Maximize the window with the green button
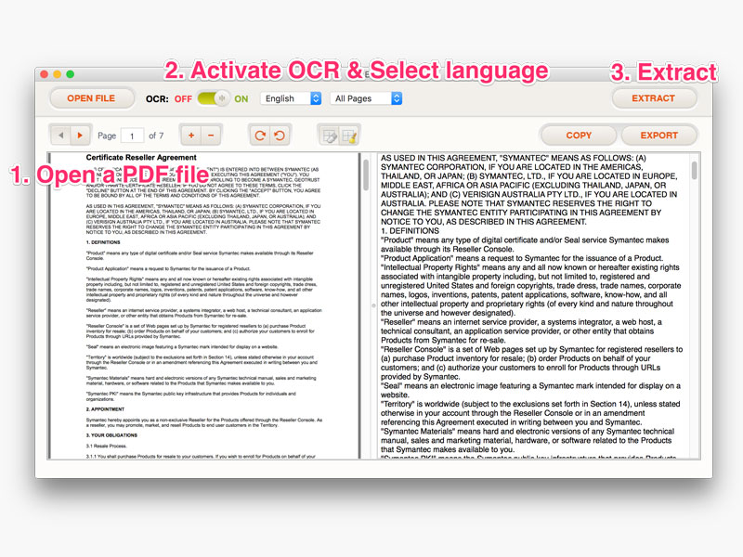 (71, 74)
